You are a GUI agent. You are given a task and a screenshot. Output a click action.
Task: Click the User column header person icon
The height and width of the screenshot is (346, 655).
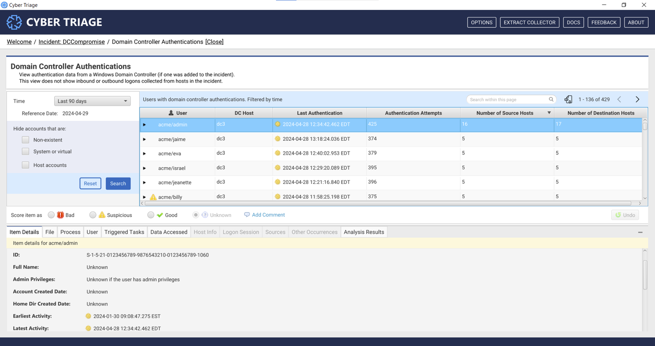coord(171,113)
